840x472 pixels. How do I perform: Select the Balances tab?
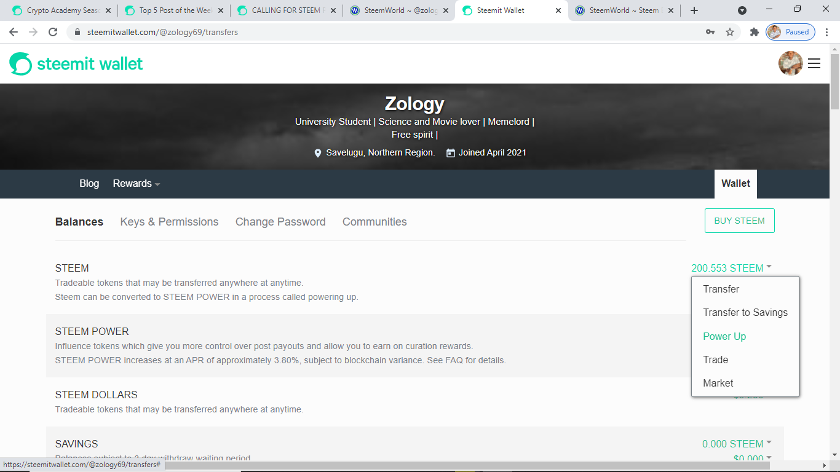[79, 222]
